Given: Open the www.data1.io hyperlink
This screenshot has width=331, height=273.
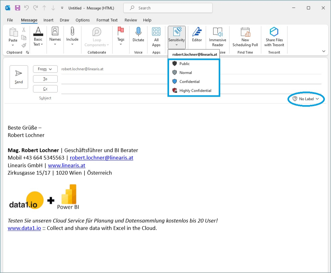Looking at the screenshot, I should click(24, 228).
